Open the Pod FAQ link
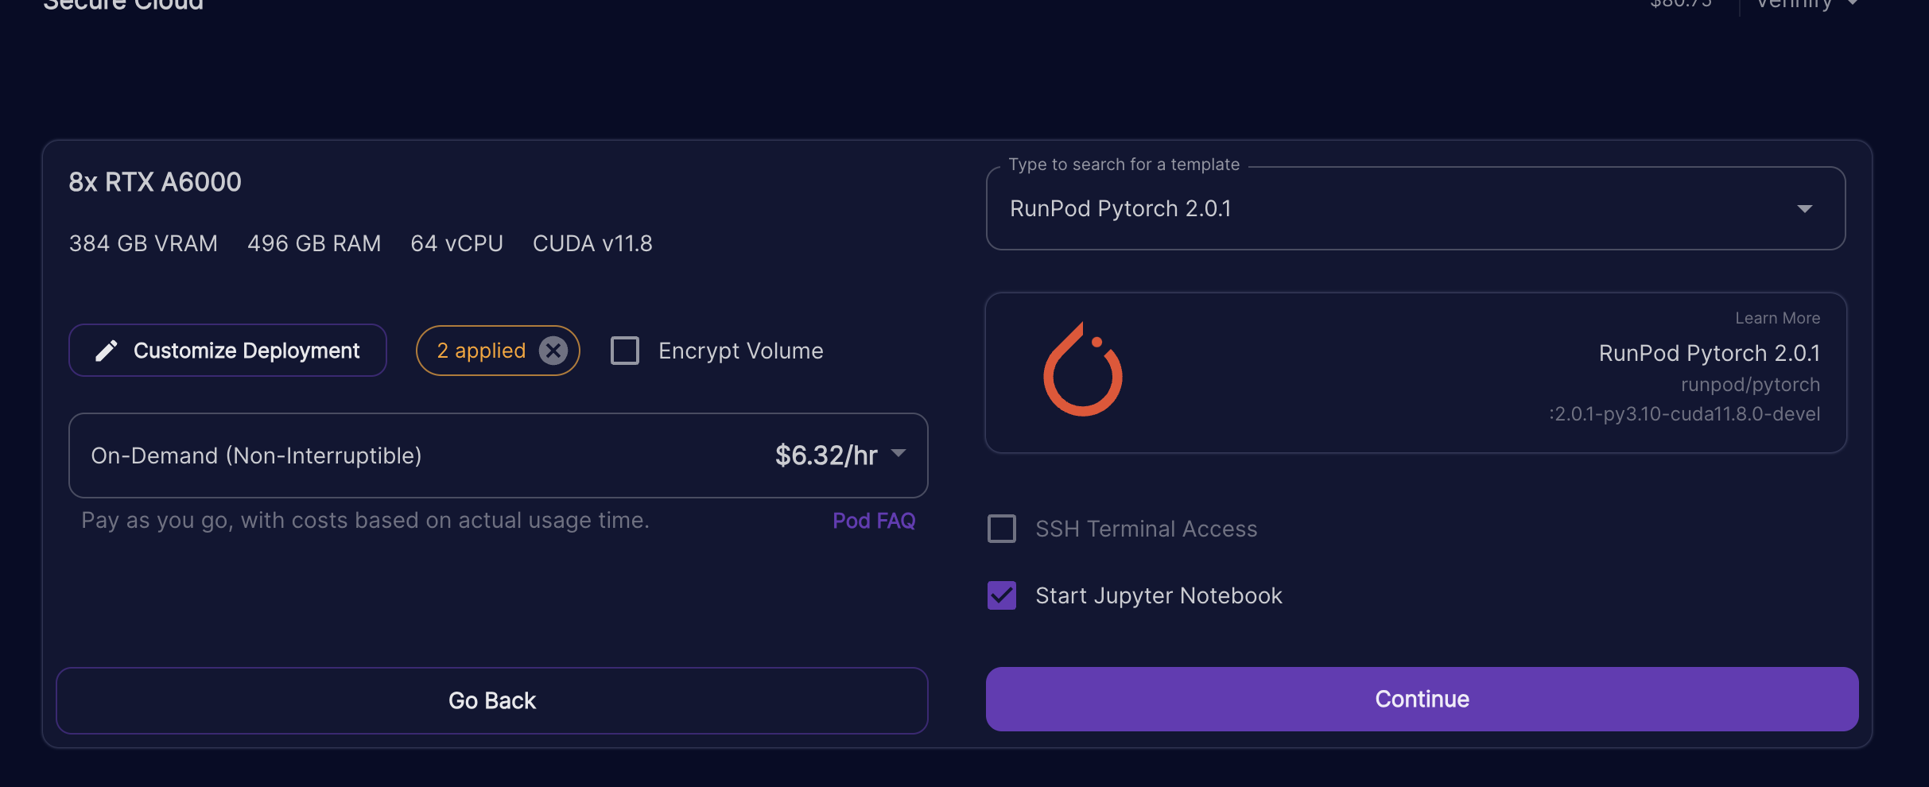The height and width of the screenshot is (787, 1929). [874, 521]
